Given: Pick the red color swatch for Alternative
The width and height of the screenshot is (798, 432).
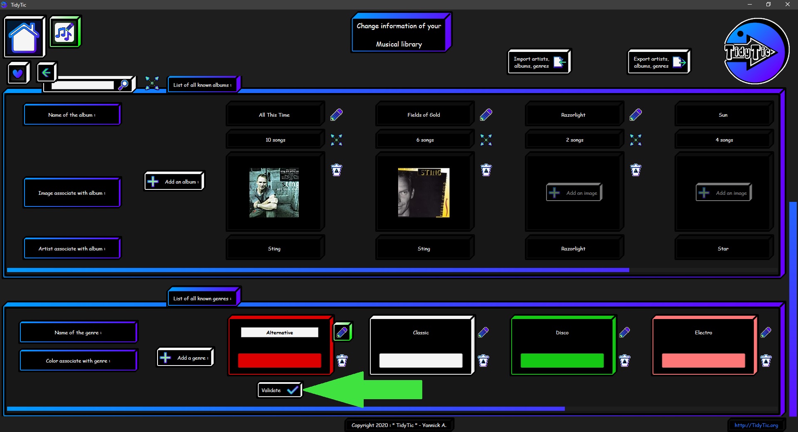Looking at the screenshot, I should [x=280, y=361].
